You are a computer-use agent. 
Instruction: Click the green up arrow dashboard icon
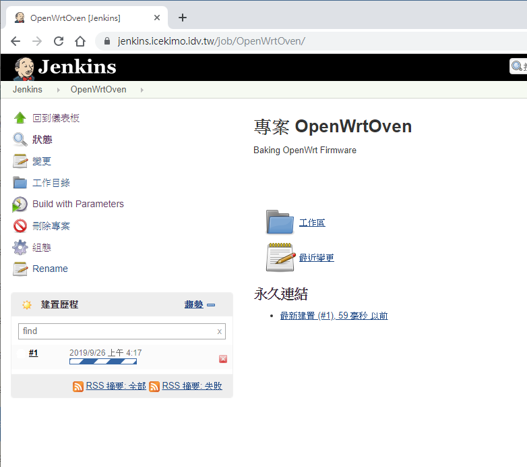[20, 117]
